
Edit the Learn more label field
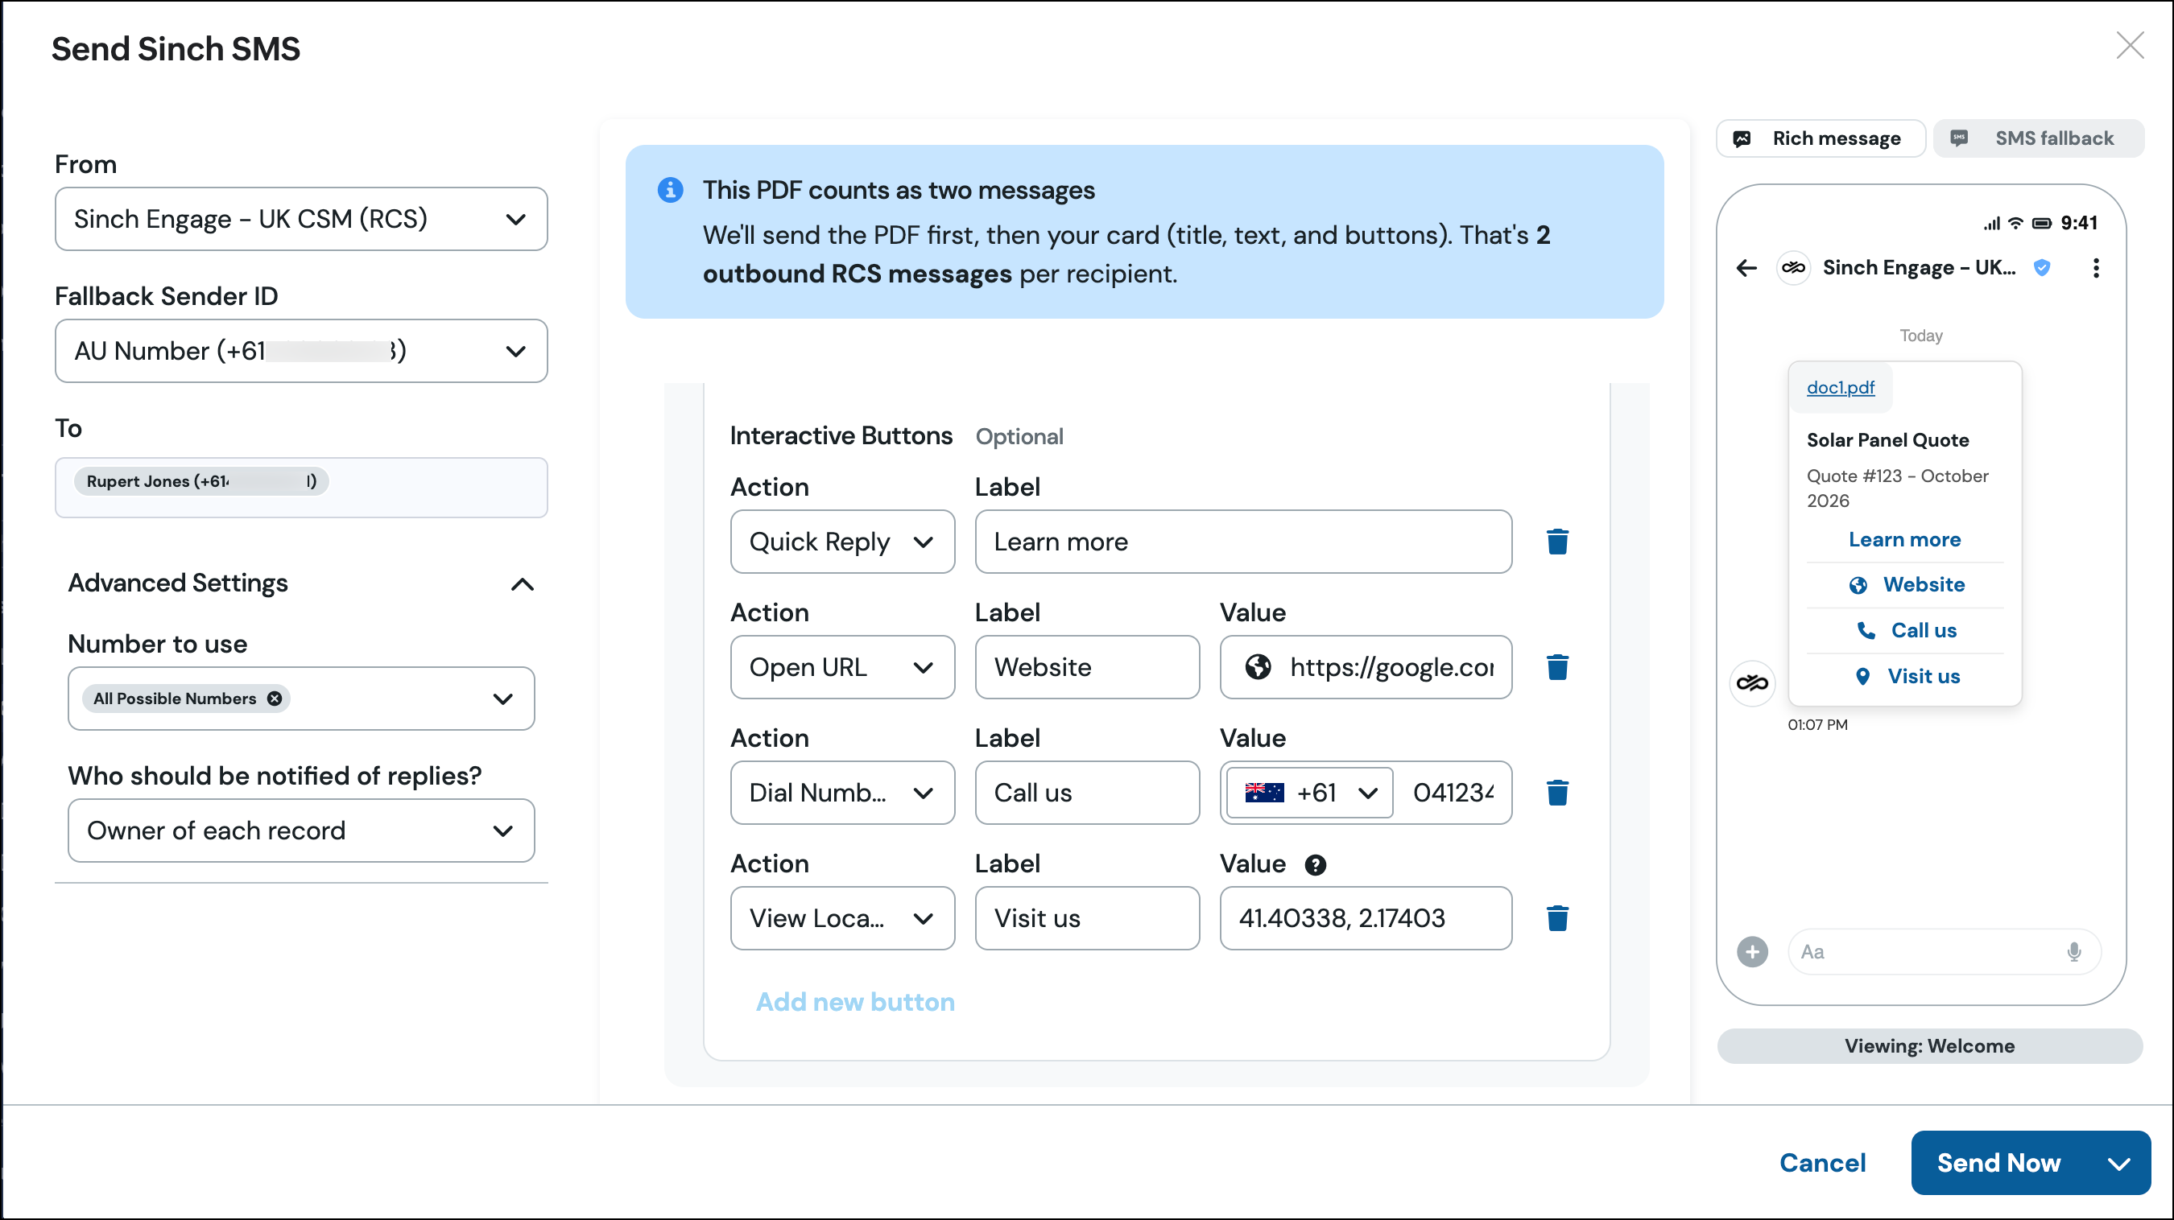click(x=1243, y=542)
